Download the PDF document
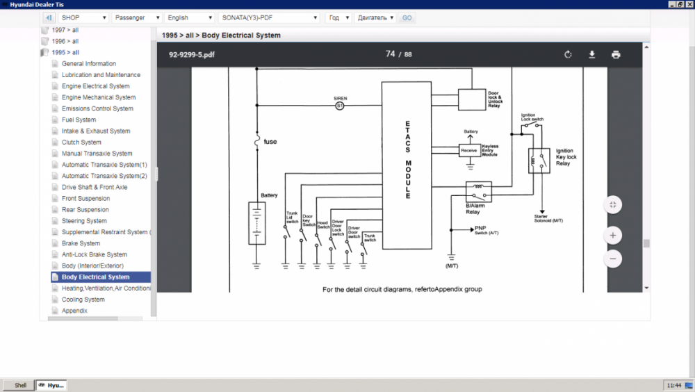Image resolution: width=695 pixels, height=392 pixels. coord(592,55)
